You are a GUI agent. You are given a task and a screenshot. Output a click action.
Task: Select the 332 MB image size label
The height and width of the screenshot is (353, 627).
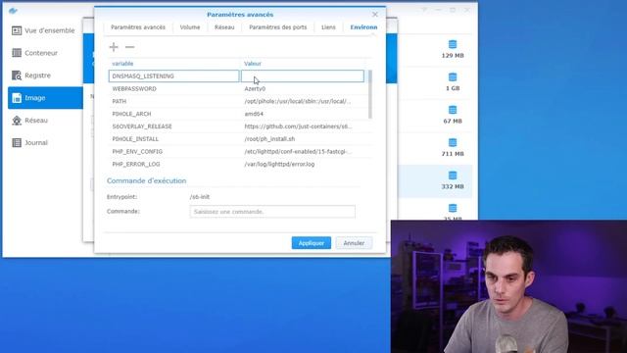click(x=453, y=186)
